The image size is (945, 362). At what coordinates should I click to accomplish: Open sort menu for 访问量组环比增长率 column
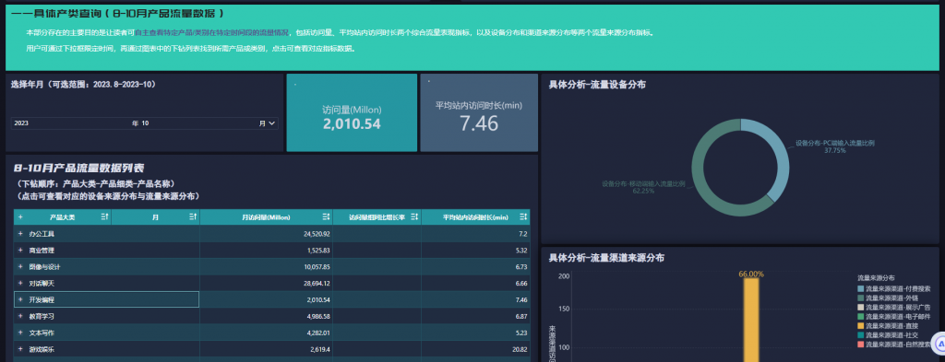414,216
